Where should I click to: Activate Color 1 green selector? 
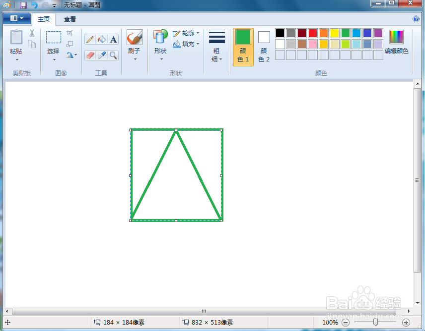243,47
